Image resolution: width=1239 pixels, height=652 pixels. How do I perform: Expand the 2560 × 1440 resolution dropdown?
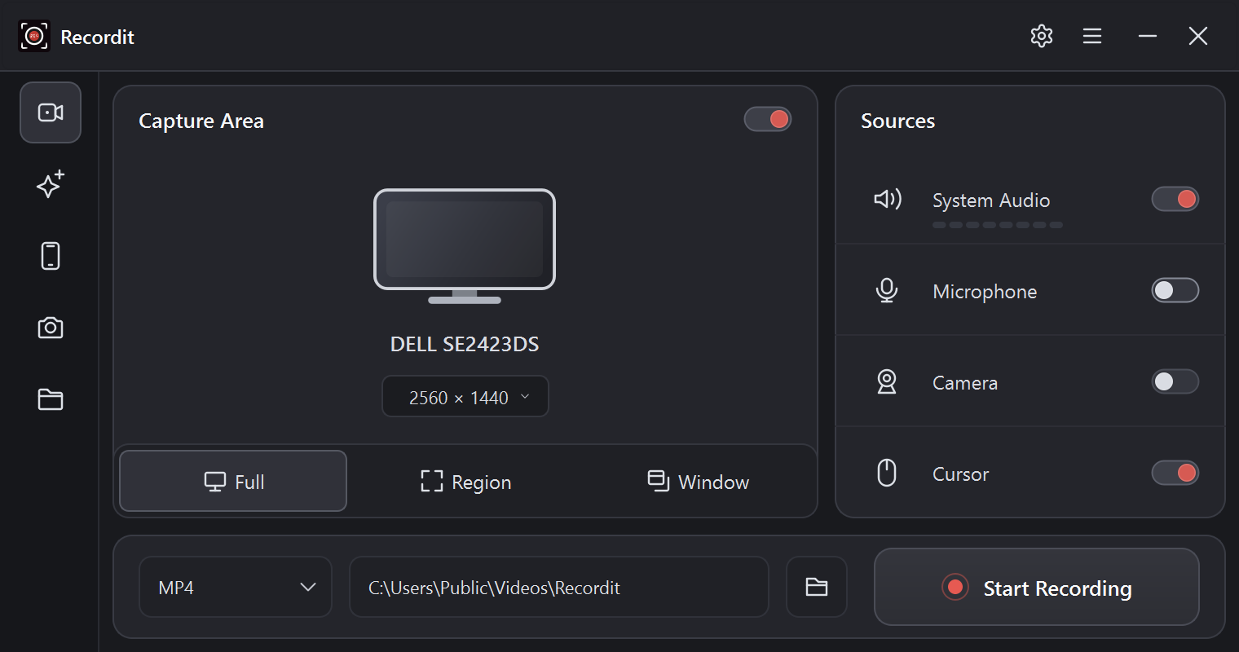[465, 397]
